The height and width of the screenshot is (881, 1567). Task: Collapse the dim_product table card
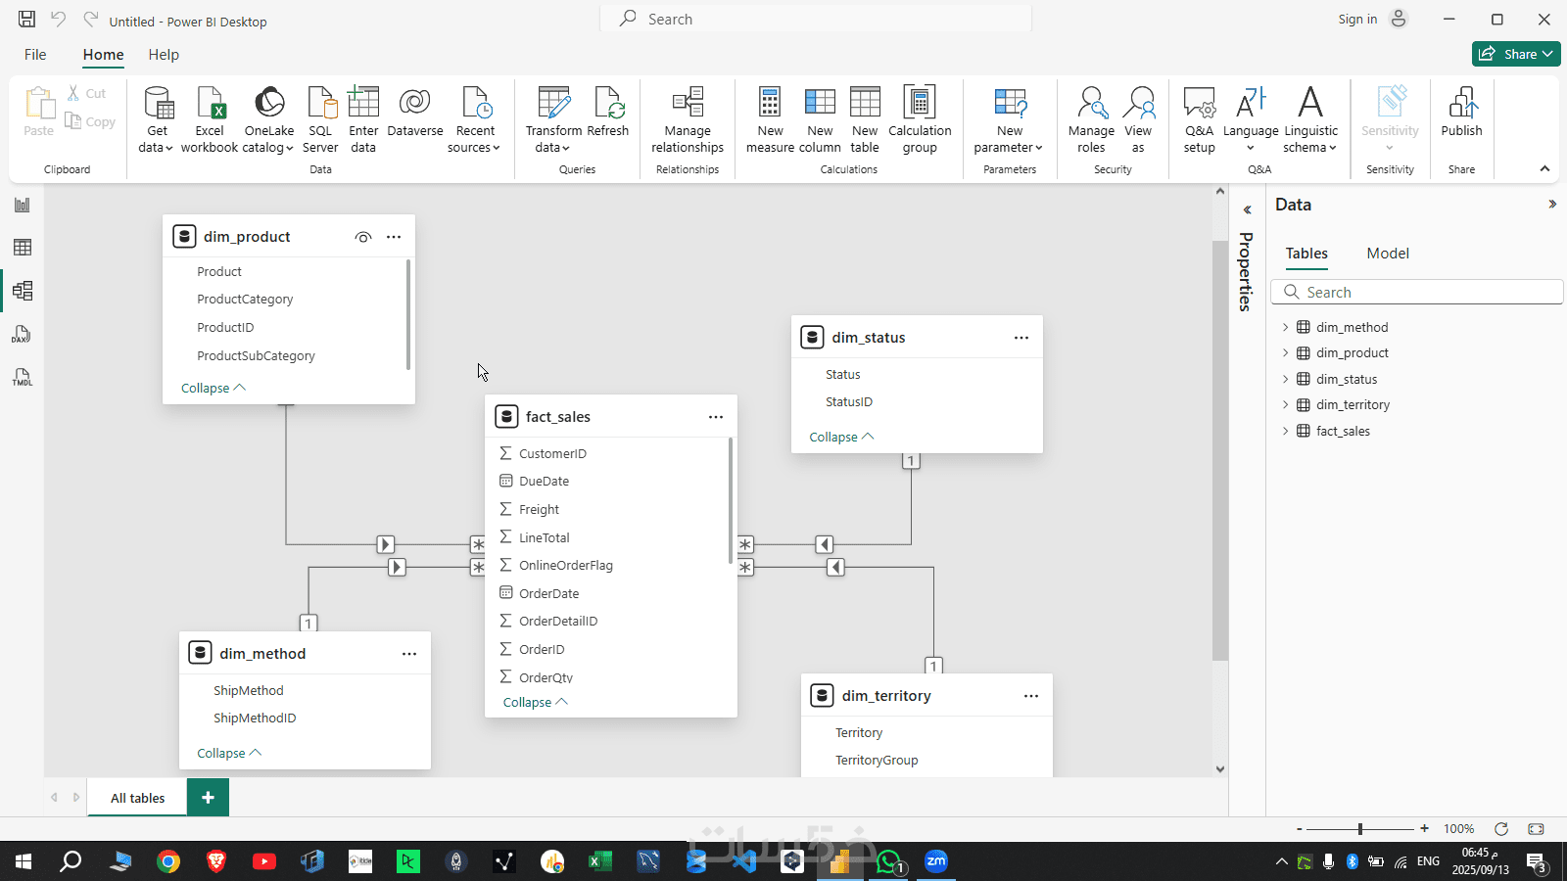pos(214,388)
